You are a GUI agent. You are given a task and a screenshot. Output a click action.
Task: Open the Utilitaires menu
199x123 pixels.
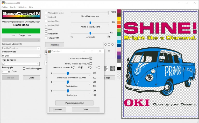(x=22, y=8)
